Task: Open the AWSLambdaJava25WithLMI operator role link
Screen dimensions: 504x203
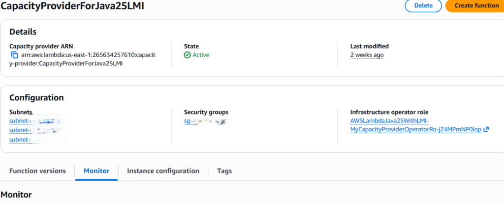Action: pyautogui.click(x=416, y=125)
